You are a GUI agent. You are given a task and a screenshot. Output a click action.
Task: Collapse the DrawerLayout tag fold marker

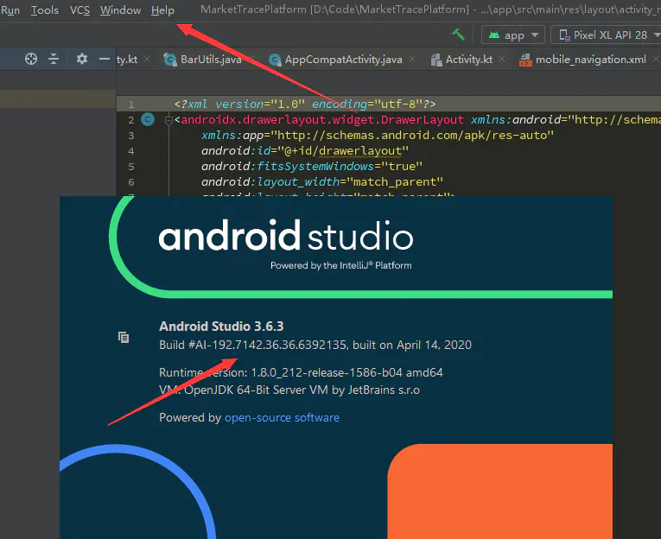(x=168, y=120)
